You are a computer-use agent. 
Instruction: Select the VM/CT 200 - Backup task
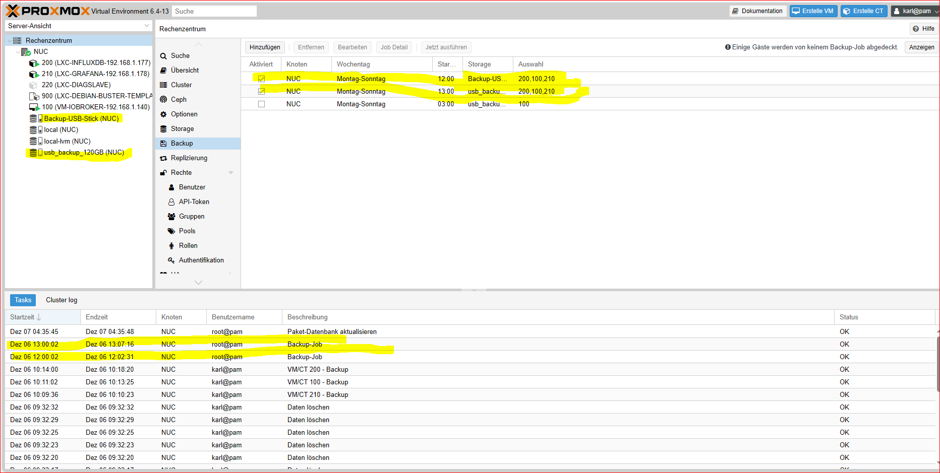pos(470,369)
